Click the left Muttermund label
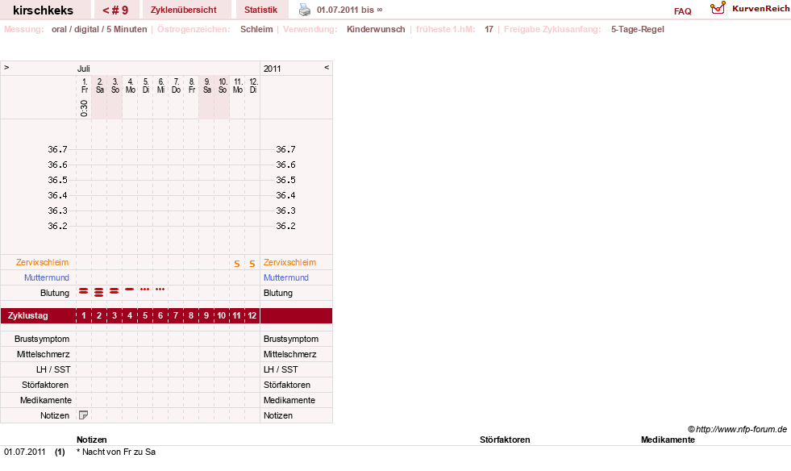This screenshot has height=471, width=791. click(47, 277)
